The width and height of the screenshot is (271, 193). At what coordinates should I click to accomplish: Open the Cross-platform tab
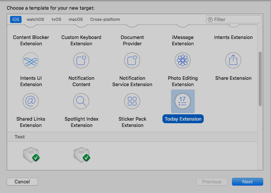[105, 19]
